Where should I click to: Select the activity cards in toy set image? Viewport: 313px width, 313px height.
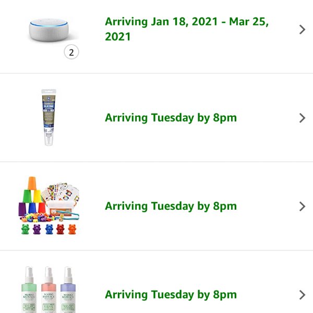point(61,192)
